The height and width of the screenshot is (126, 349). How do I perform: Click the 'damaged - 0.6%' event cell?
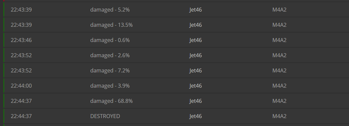pyautogui.click(x=110, y=40)
